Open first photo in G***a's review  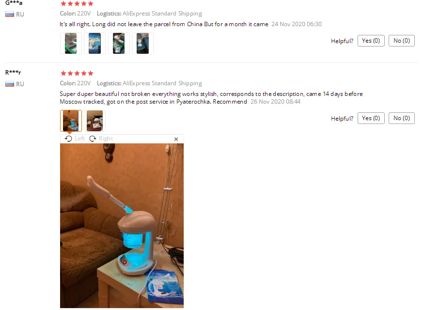click(71, 43)
